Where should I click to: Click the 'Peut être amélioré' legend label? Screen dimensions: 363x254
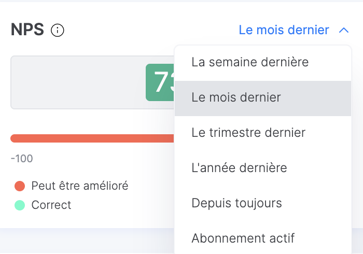80,186
